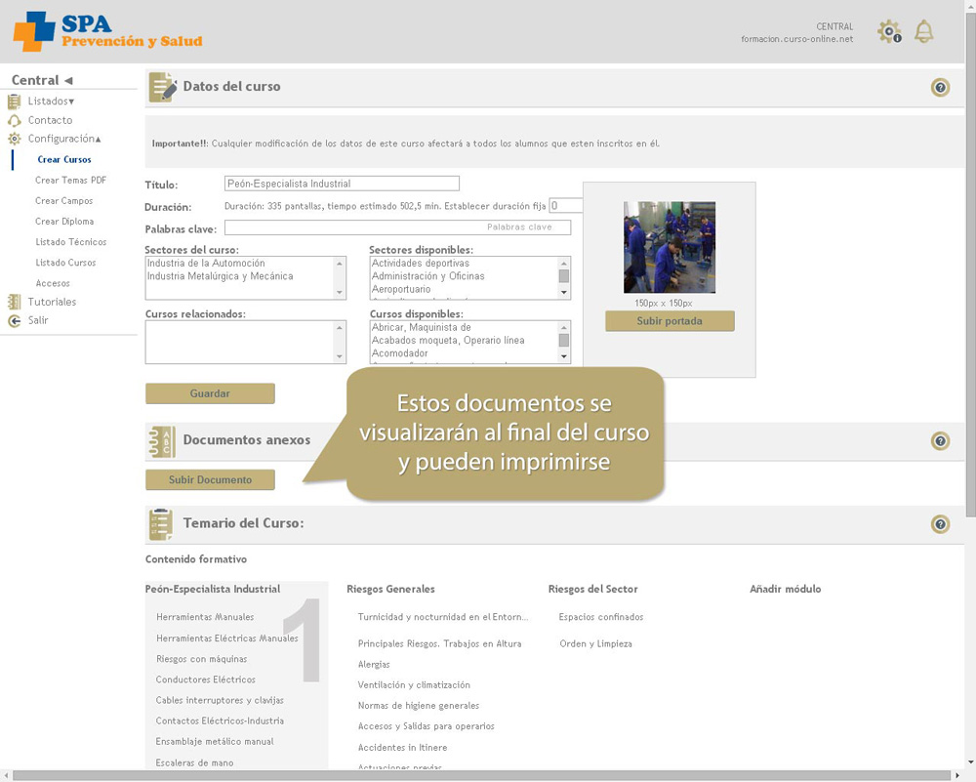This screenshot has height=782, width=976.
Task: Click the Título input field
Action: tap(342, 184)
